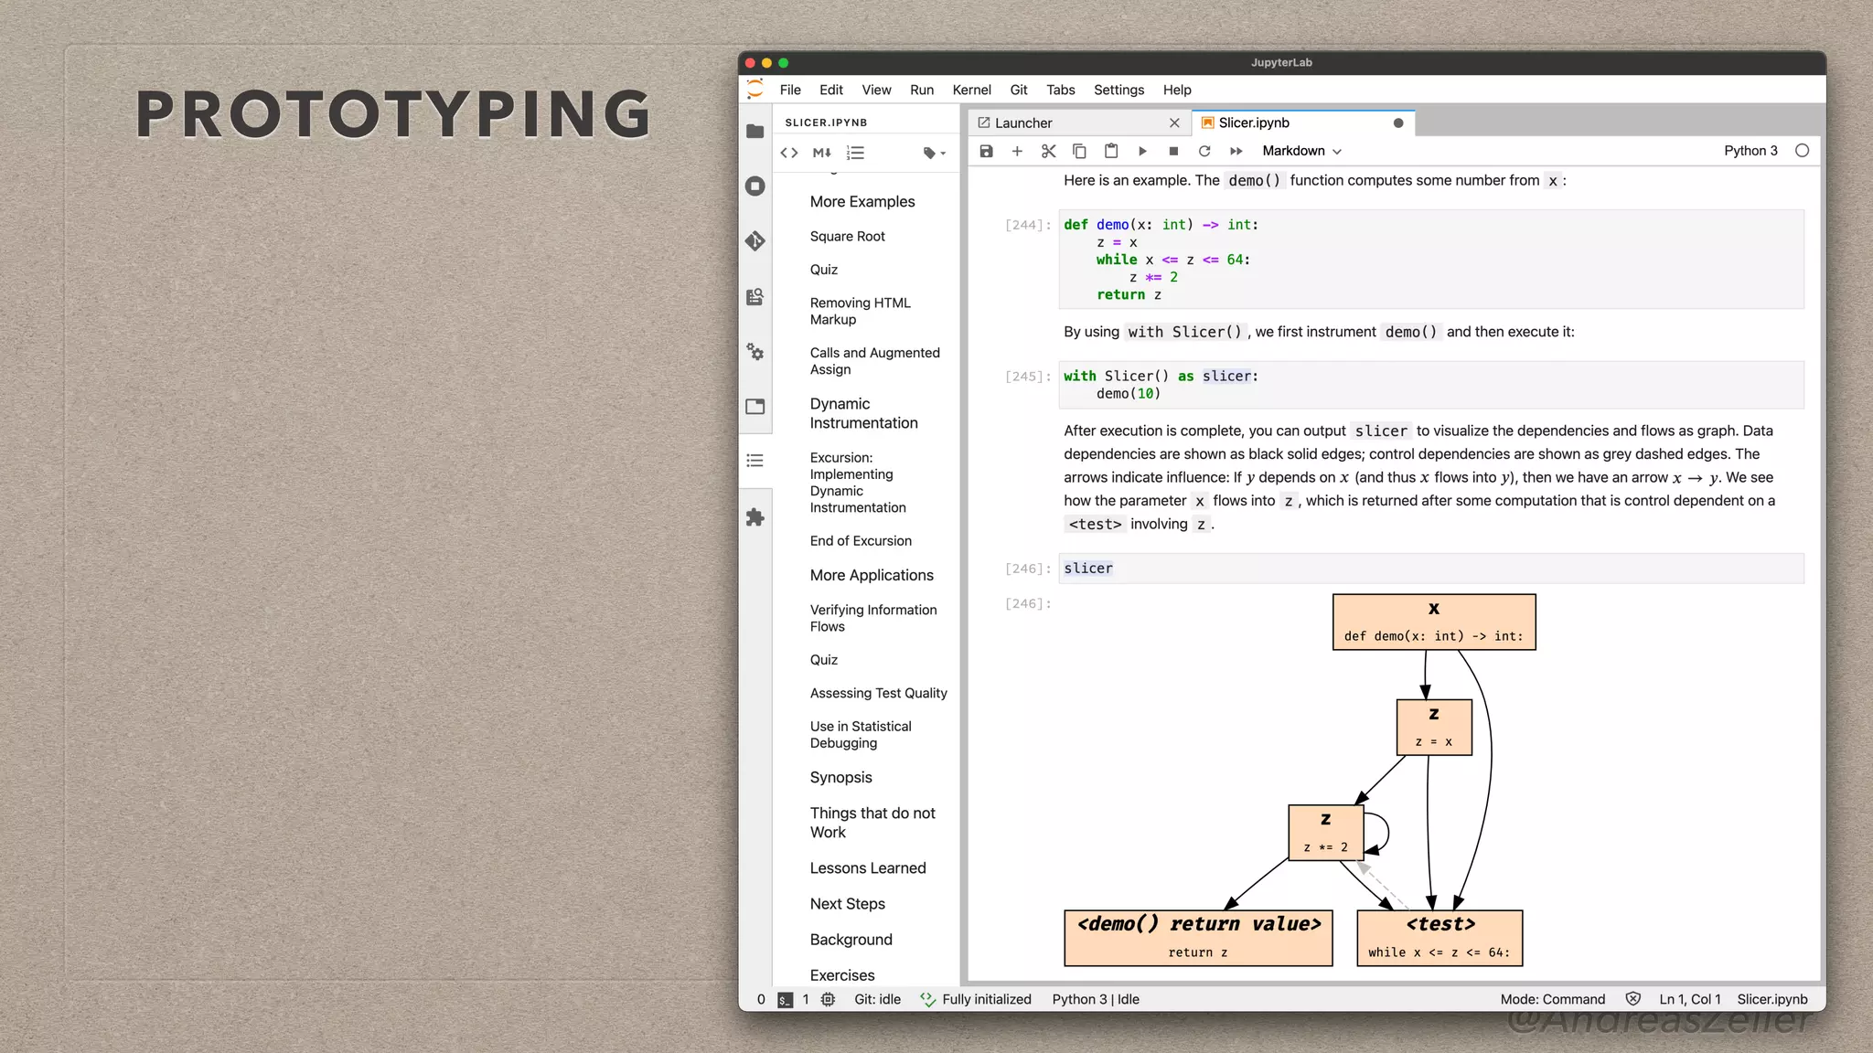Open the View menu
The image size is (1873, 1053).
pos(876,90)
